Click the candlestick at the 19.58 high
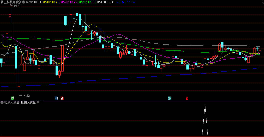The height and width of the screenshot is (137, 264). 10,15
